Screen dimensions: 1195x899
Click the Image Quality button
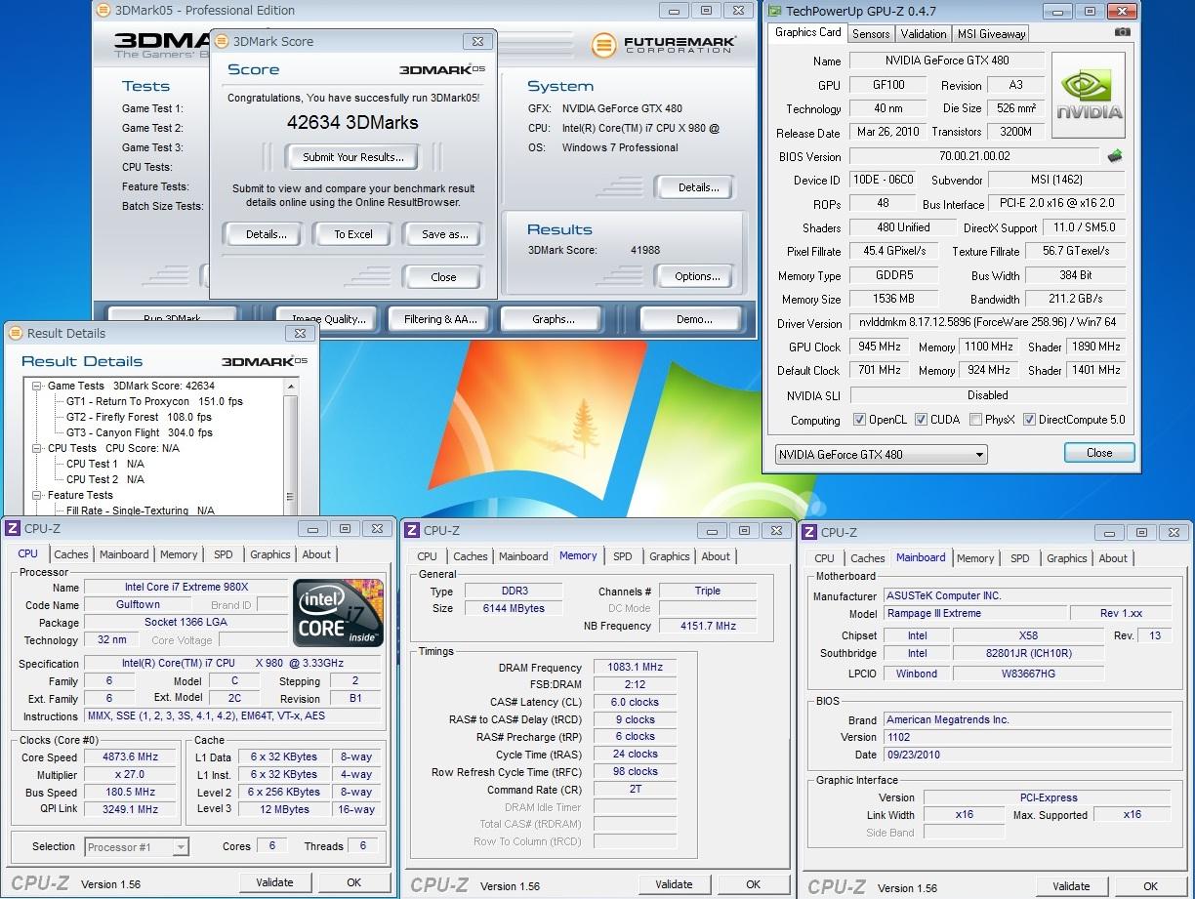point(328,319)
